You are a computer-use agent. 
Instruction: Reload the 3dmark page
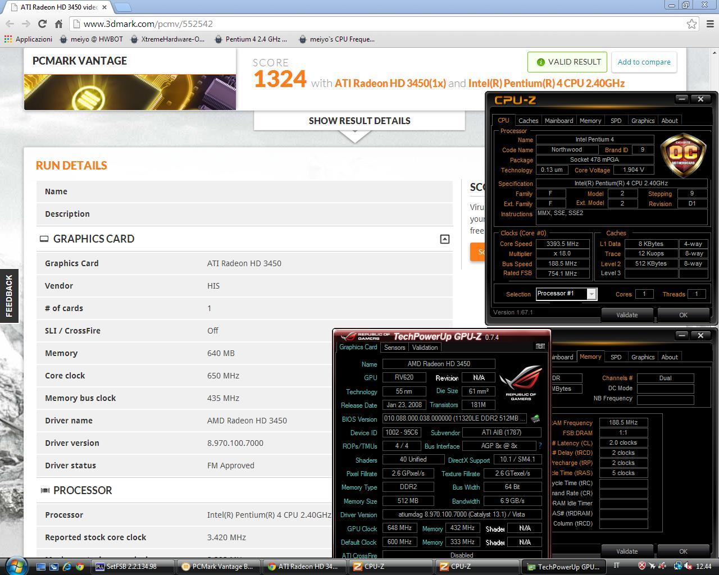click(42, 24)
